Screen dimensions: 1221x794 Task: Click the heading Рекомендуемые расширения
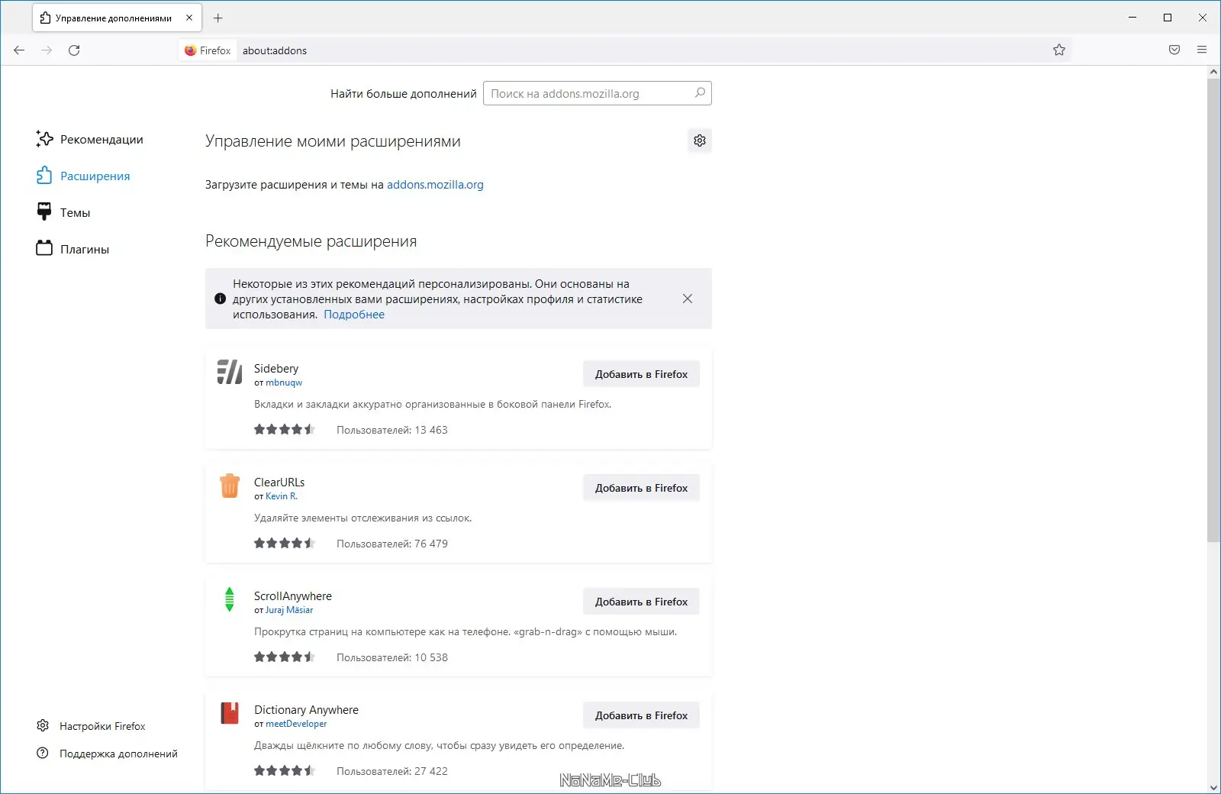point(311,241)
